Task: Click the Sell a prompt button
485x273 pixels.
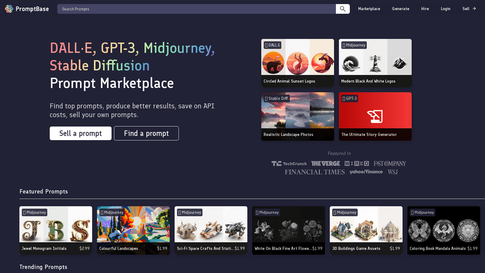Action: click(x=80, y=133)
